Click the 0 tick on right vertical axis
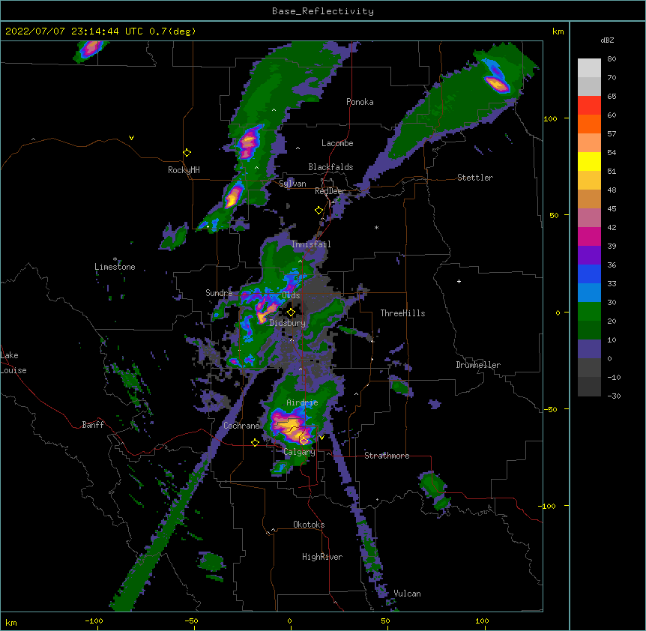Screen dimensions: 646x631 pos(558,313)
